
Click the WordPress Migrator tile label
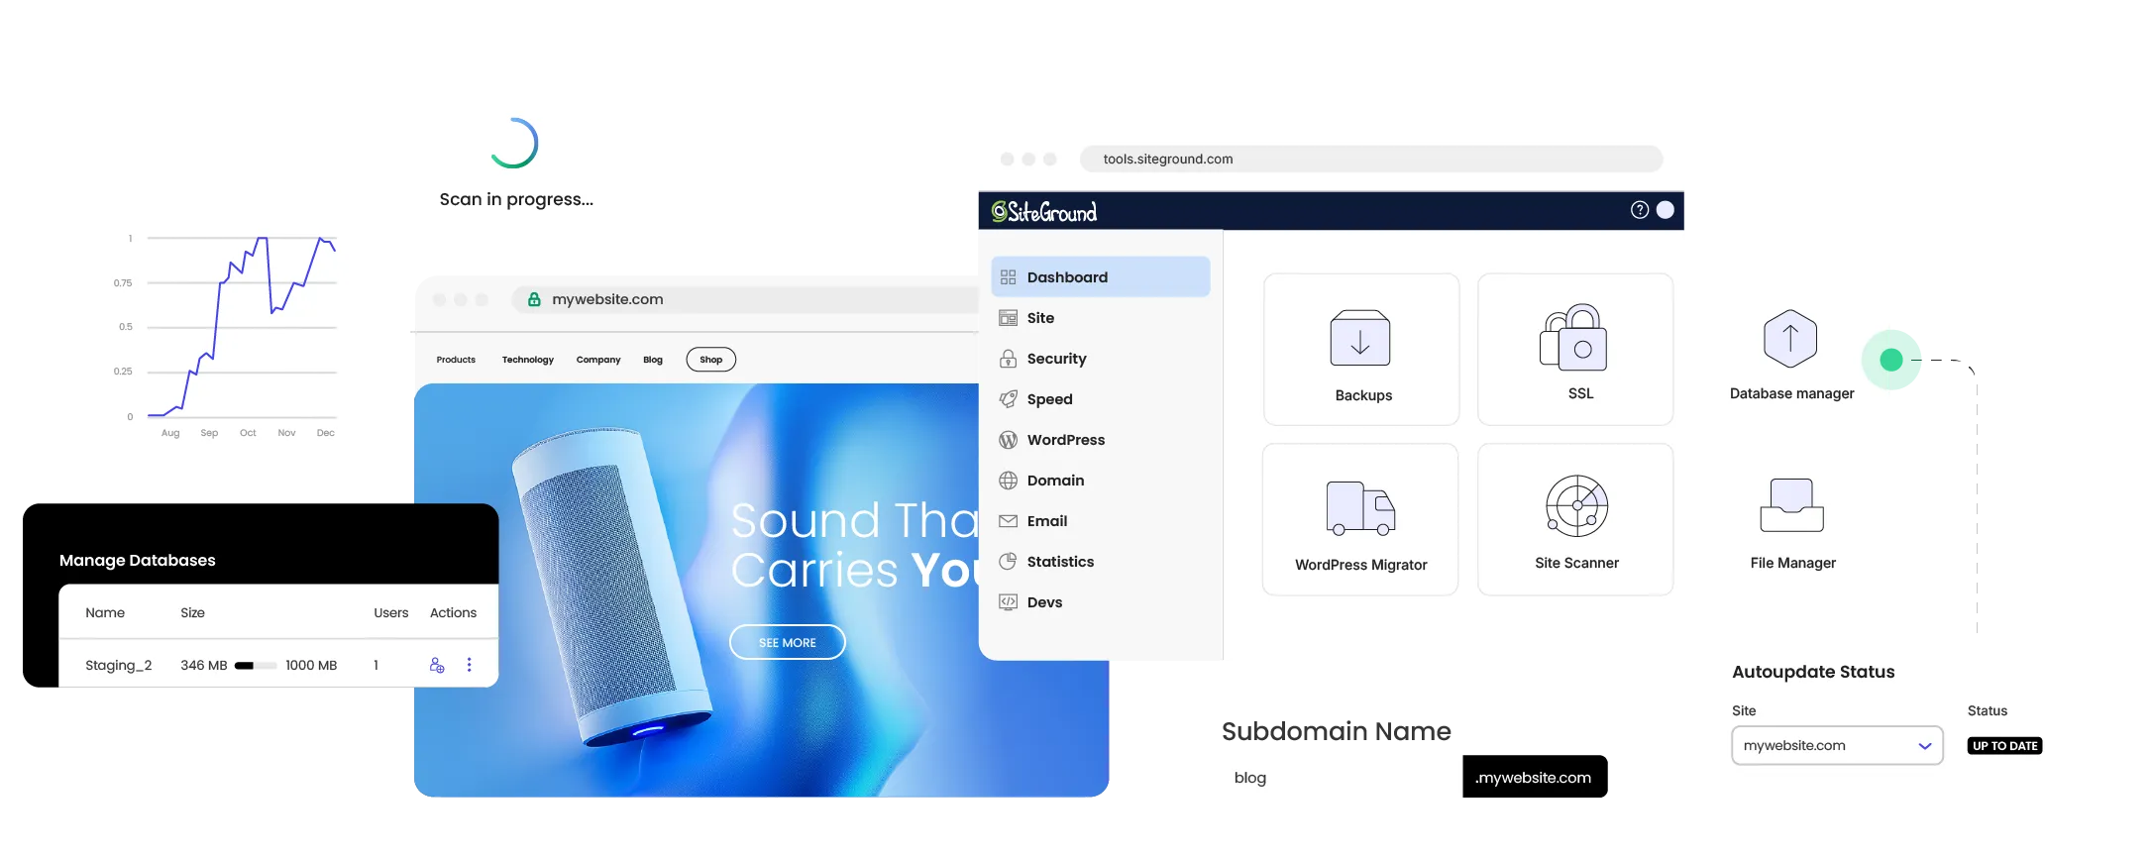1360,565
